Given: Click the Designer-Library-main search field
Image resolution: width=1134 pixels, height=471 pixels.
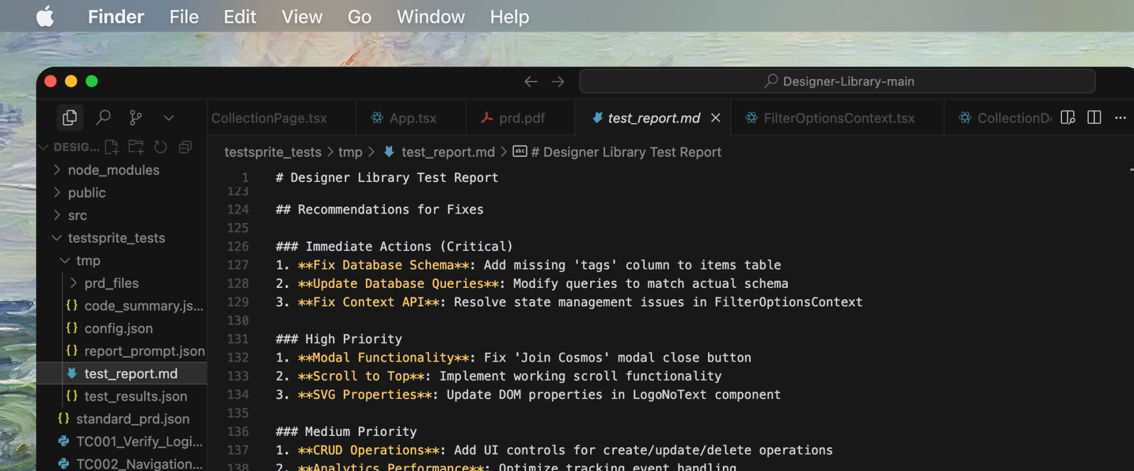Looking at the screenshot, I should [837, 81].
